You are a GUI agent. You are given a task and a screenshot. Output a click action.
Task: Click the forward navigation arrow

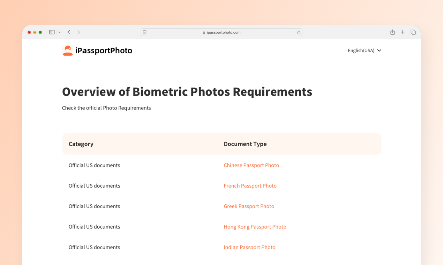click(x=78, y=32)
